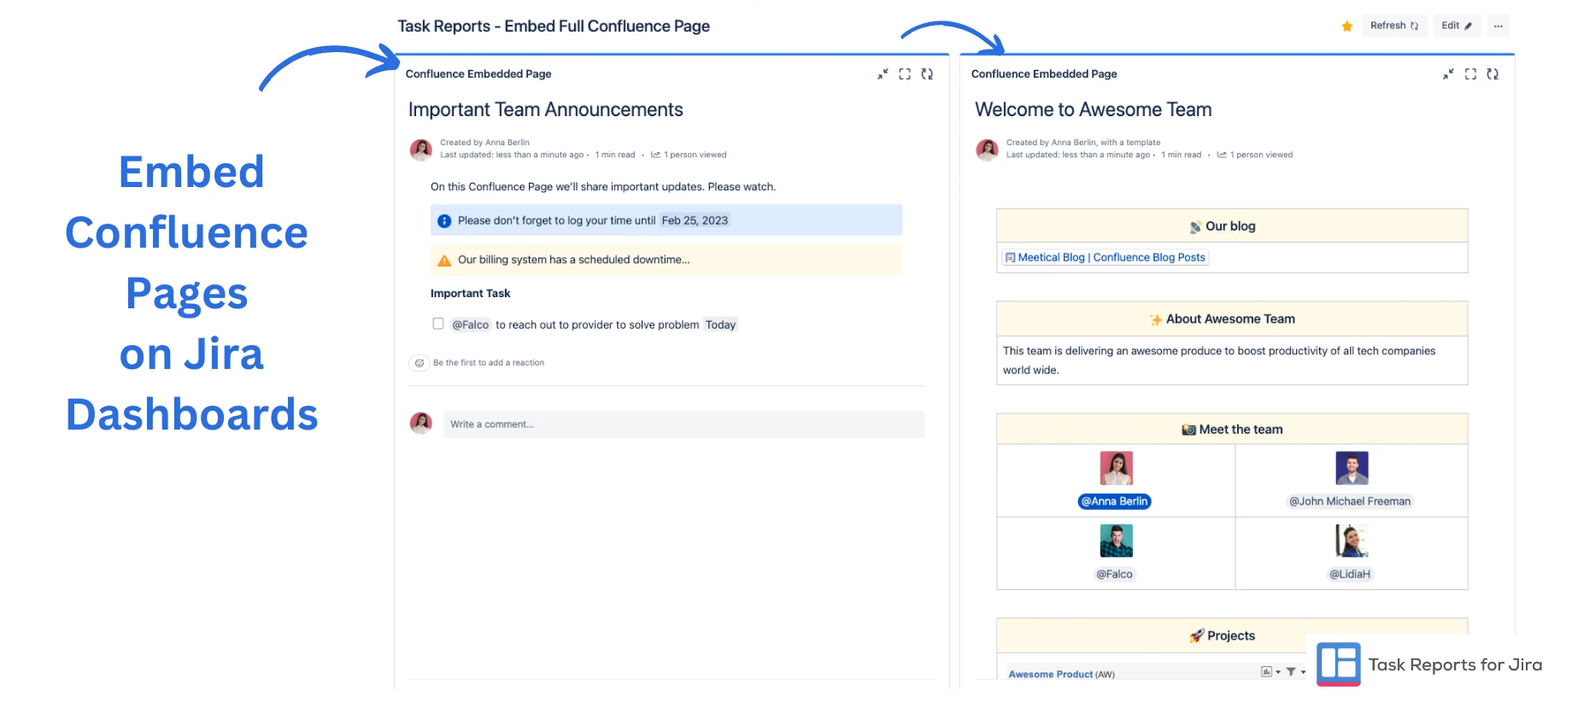
Task: Star the Task Reports dashboard
Action: (x=1346, y=26)
